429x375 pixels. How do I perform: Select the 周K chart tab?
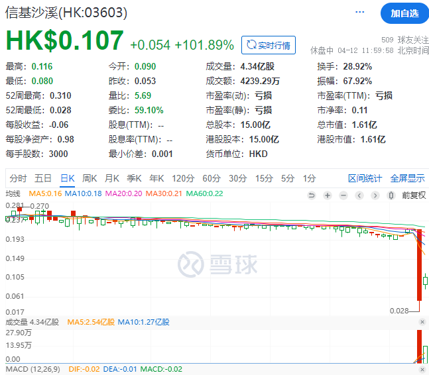[x=90, y=178]
